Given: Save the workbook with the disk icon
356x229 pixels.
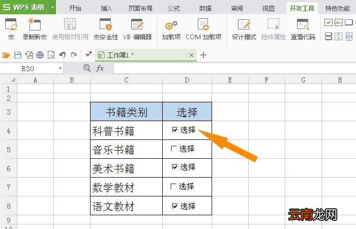Looking at the screenshot, I should point(18,55).
